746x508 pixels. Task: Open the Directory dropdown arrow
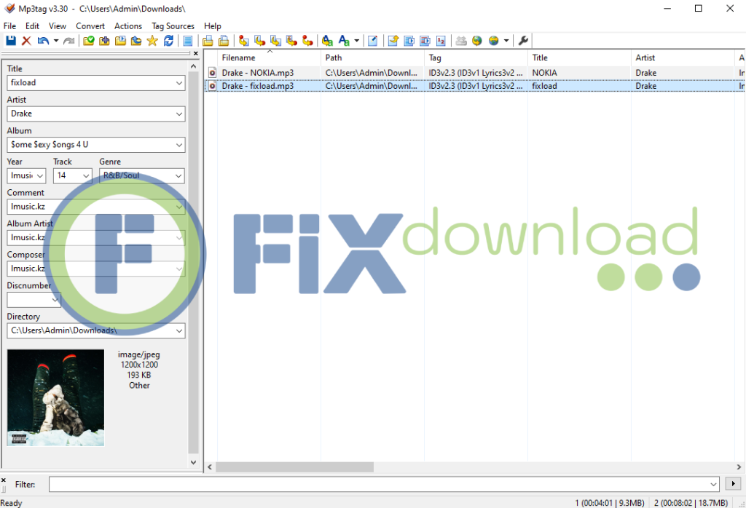click(x=179, y=331)
